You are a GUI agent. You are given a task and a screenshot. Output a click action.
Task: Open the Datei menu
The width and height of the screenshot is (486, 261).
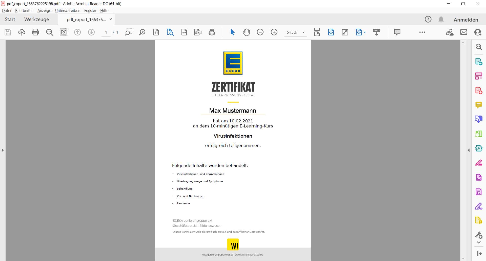(x=7, y=10)
